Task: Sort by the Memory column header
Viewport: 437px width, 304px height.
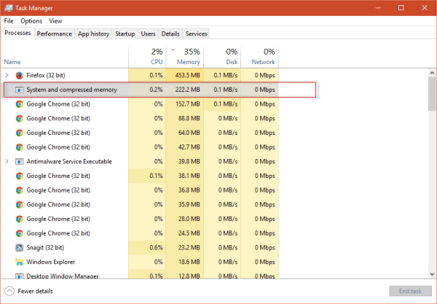Action: coord(185,57)
